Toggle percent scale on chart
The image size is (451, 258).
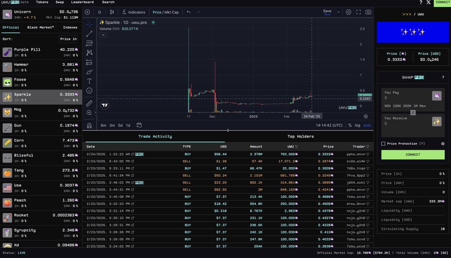pos(350,125)
